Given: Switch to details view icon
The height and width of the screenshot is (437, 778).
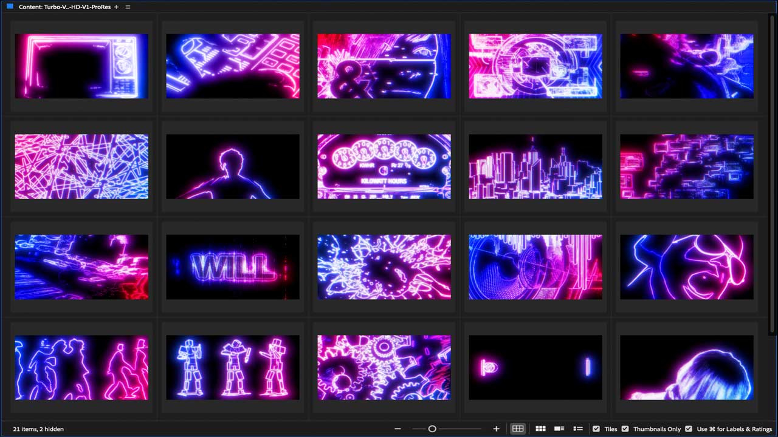Looking at the screenshot, I should point(559,429).
